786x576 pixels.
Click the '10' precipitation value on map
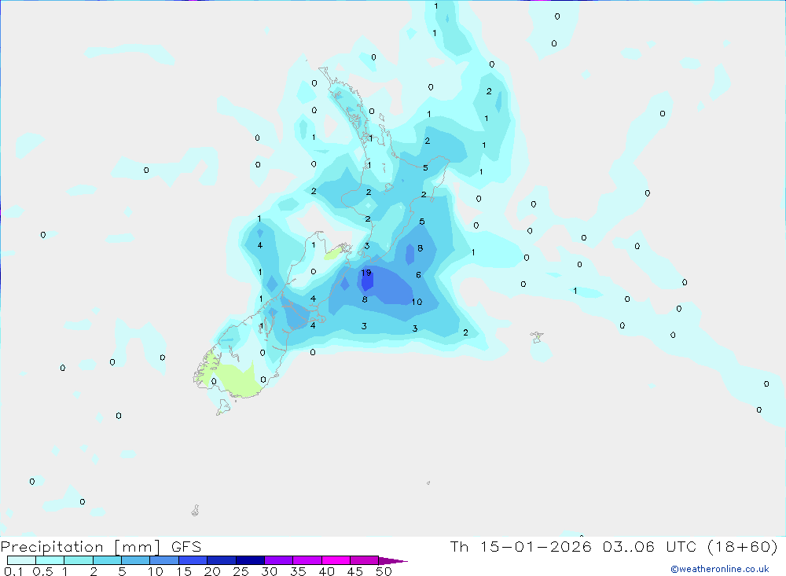pyautogui.click(x=417, y=302)
